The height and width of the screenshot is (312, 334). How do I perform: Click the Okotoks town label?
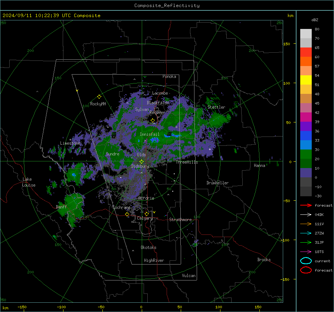[x=148, y=247]
